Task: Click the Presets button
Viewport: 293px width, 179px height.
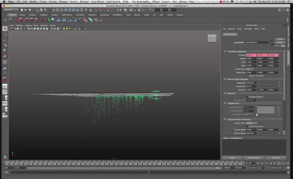Action: tap(280, 42)
